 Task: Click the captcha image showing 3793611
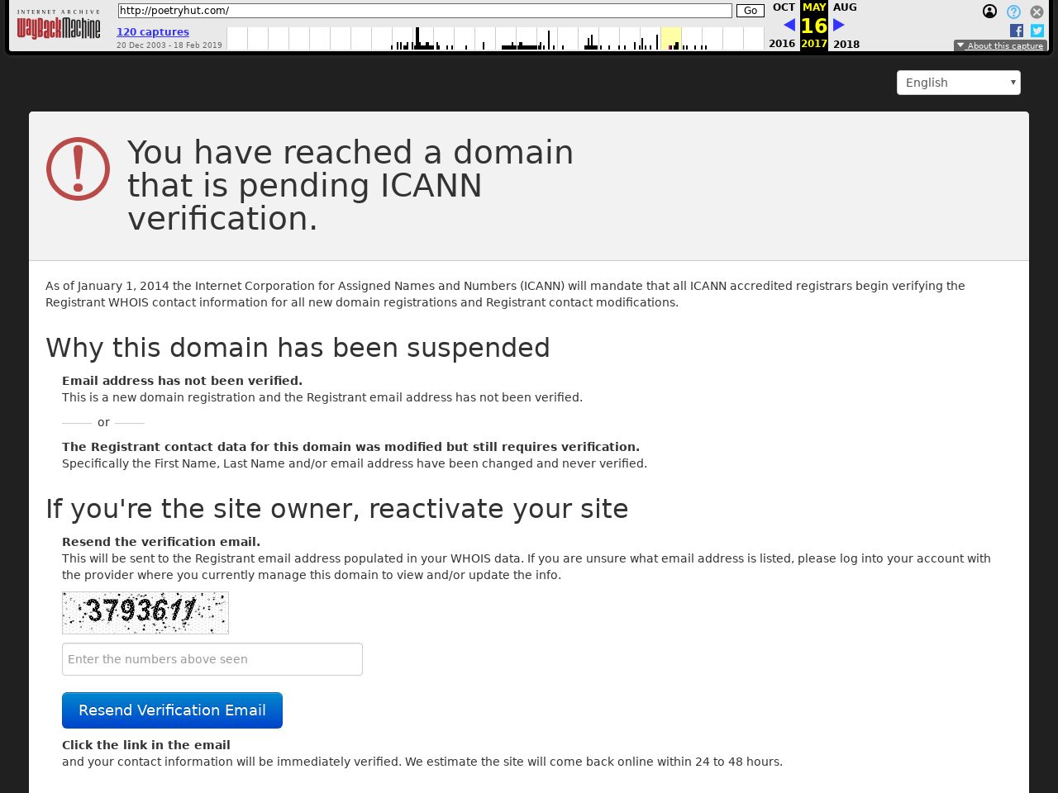(x=145, y=613)
